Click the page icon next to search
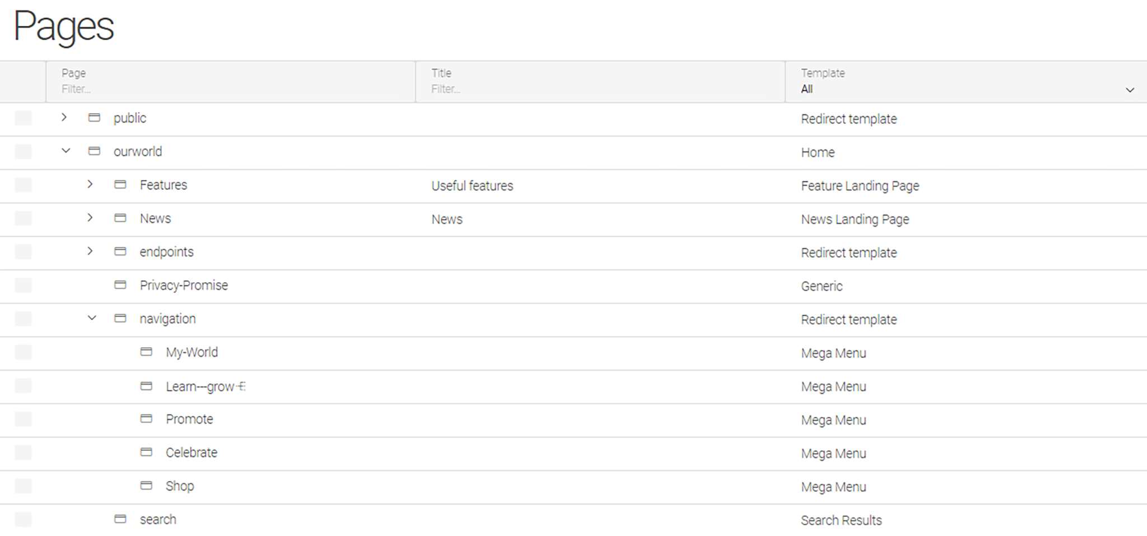The image size is (1147, 536). [120, 519]
